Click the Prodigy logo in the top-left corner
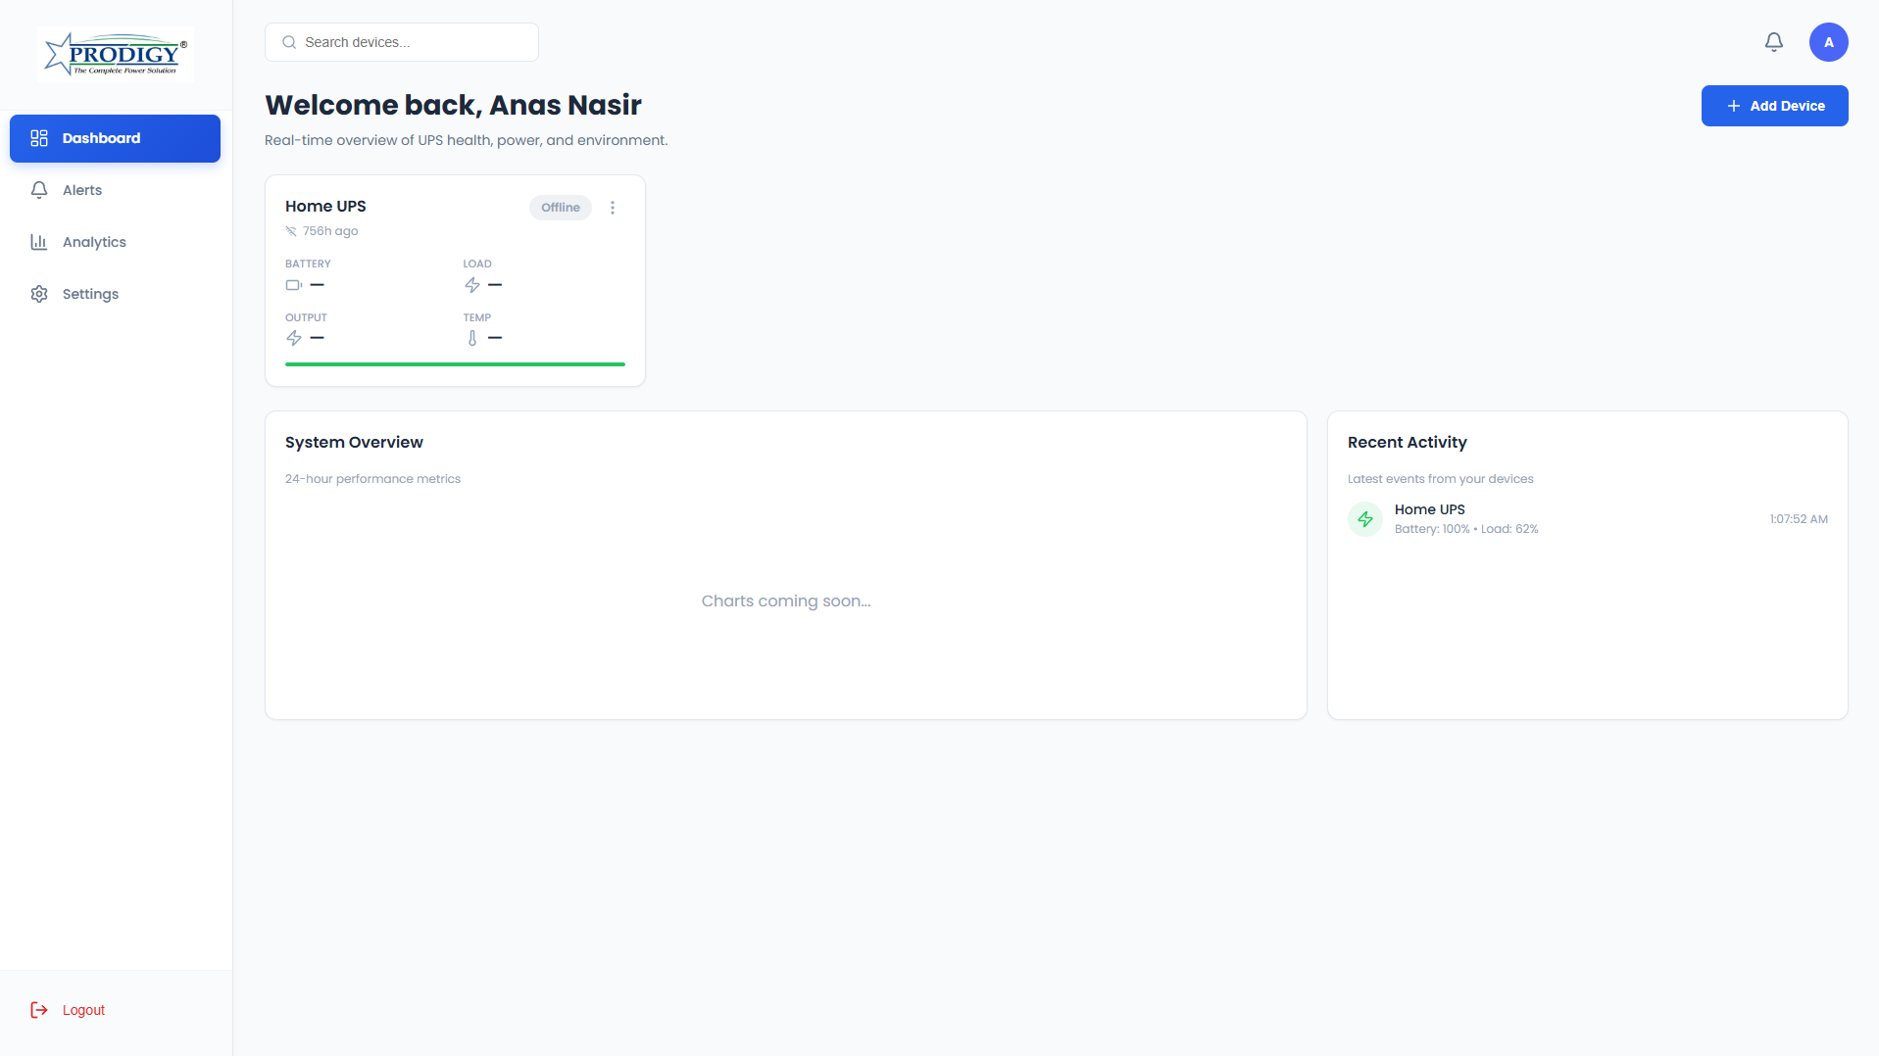 pyautogui.click(x=114, y=53)
